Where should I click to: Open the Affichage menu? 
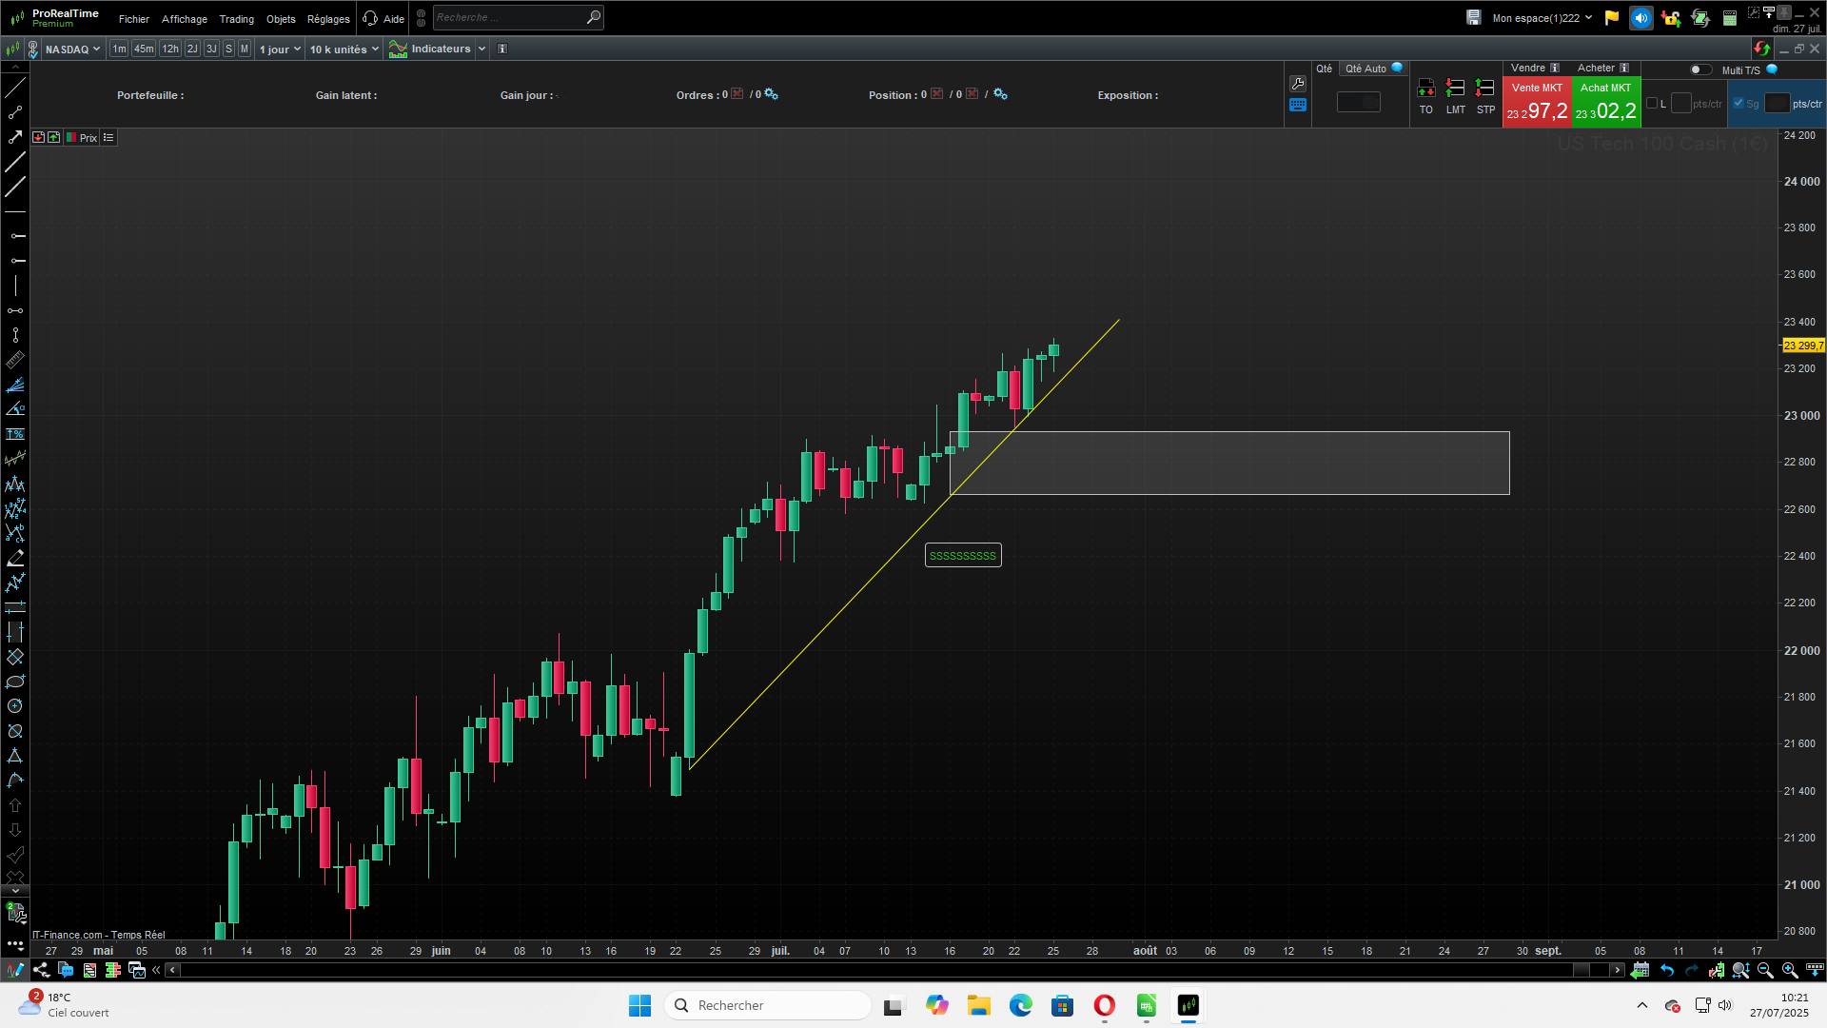[184, 19]
